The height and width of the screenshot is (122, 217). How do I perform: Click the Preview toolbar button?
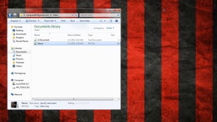(x=31, y=21)
